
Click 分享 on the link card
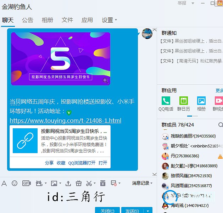[x=49, y=163]
